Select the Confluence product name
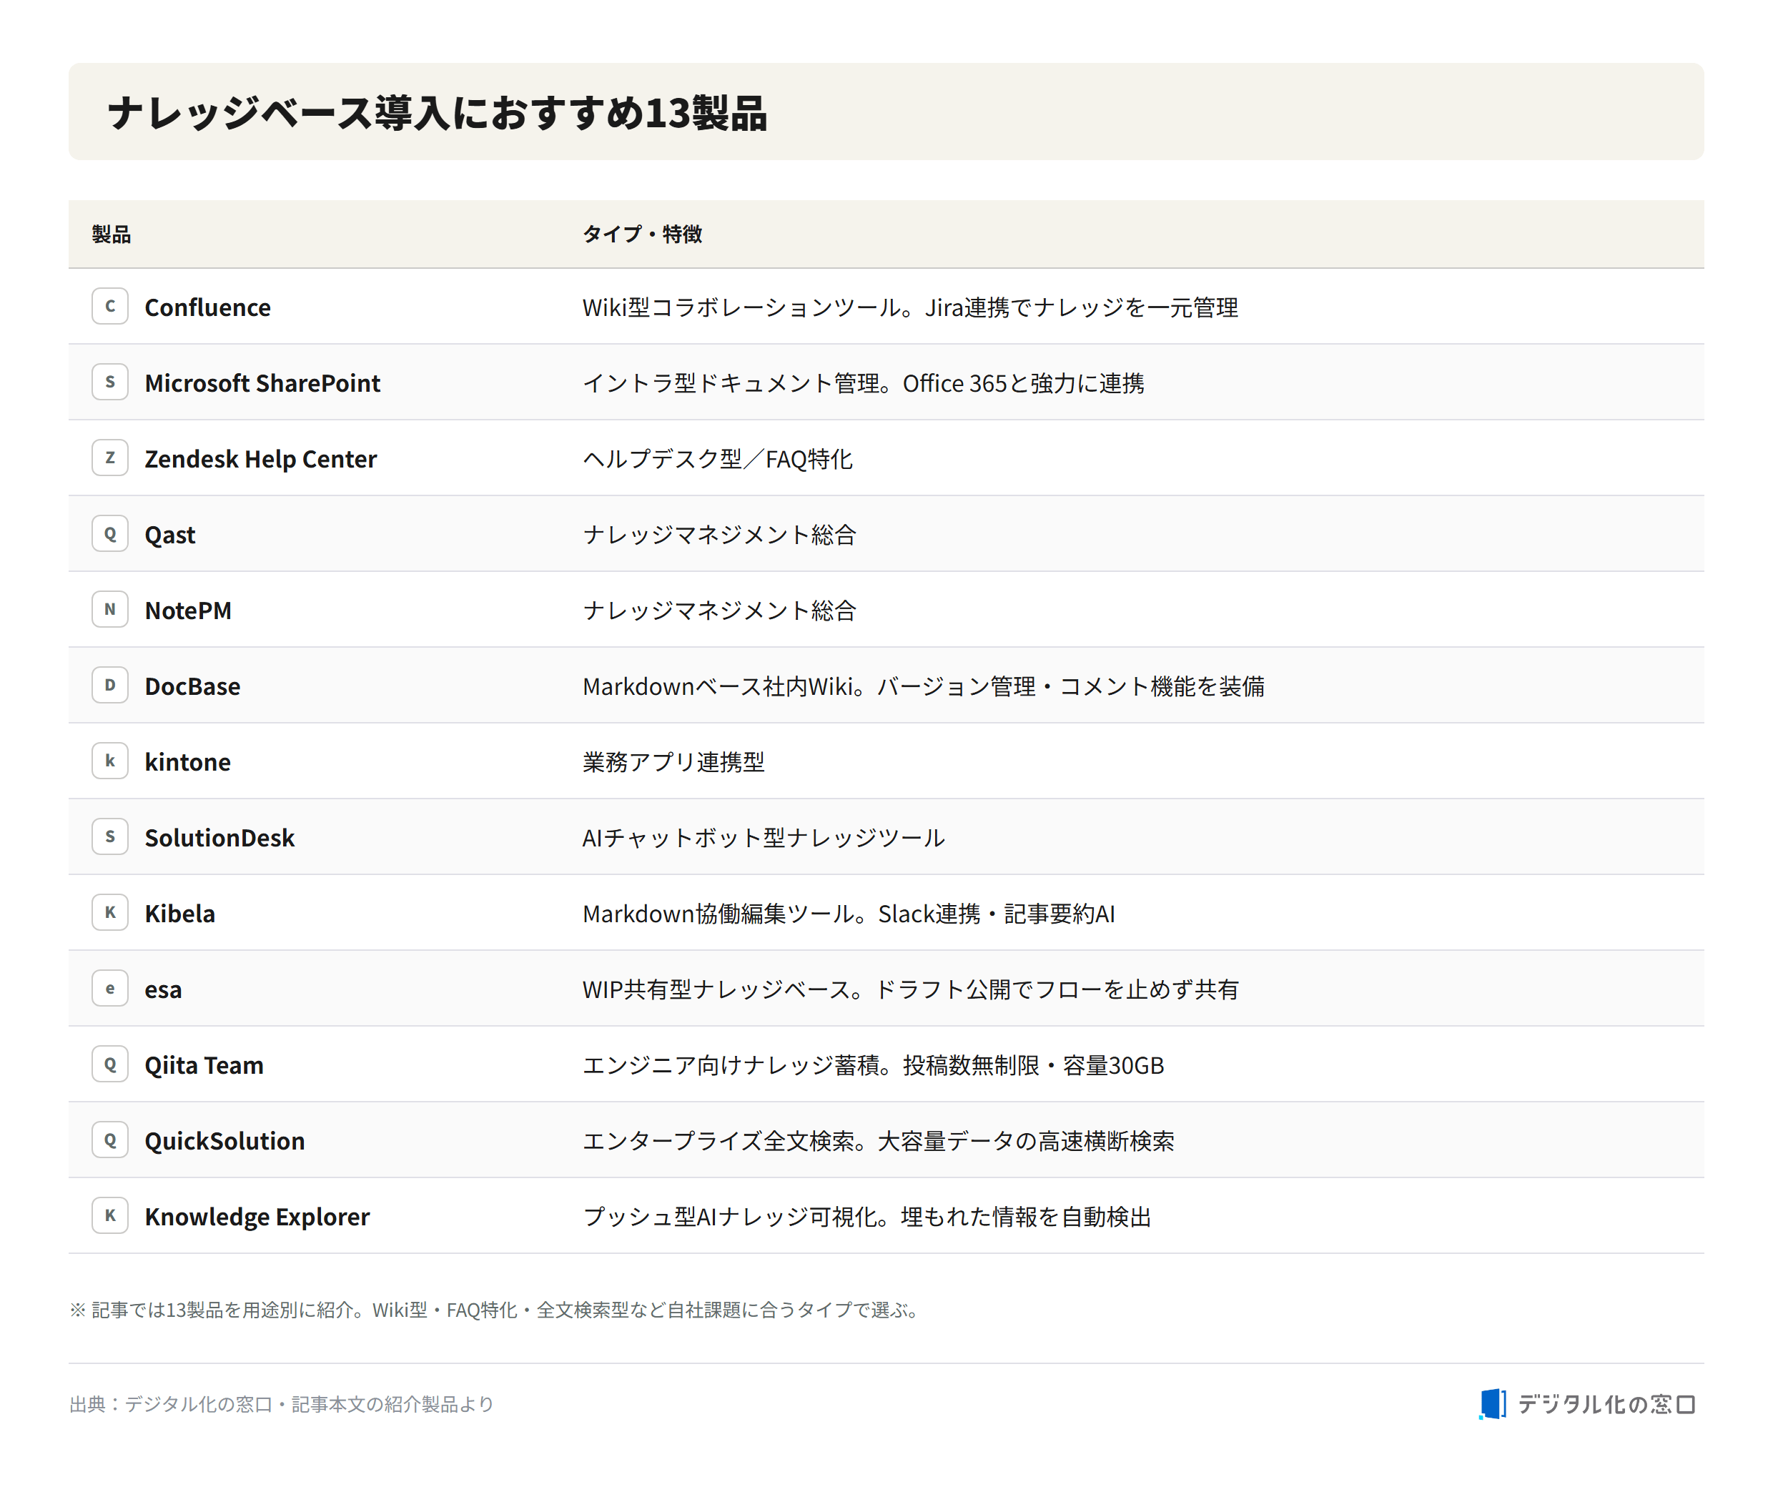 [x=208, y=307]
